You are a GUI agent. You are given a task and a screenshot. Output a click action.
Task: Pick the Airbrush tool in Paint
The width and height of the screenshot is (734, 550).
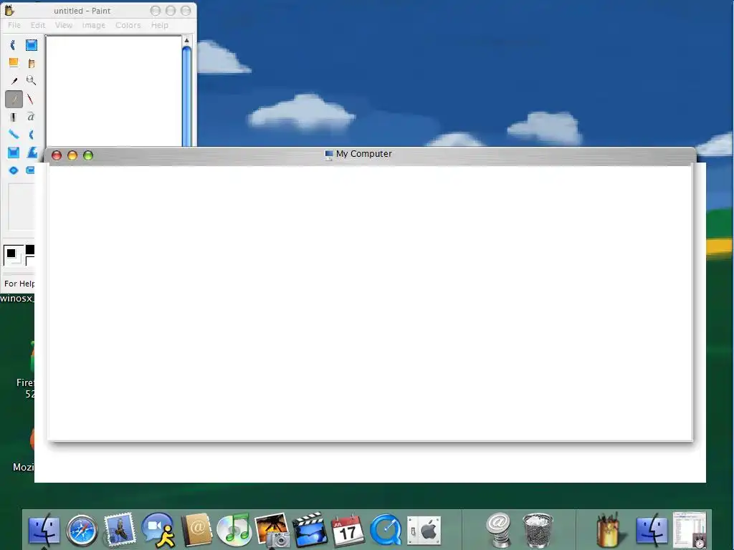point(14,117)
